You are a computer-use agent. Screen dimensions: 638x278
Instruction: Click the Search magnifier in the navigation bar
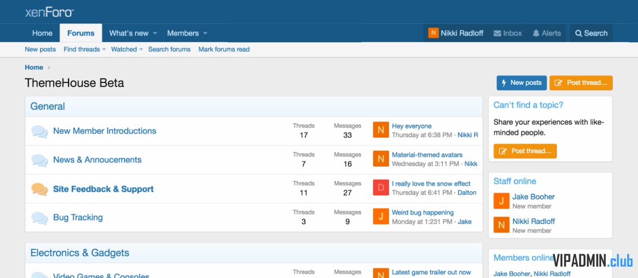(x=579, y=33)
